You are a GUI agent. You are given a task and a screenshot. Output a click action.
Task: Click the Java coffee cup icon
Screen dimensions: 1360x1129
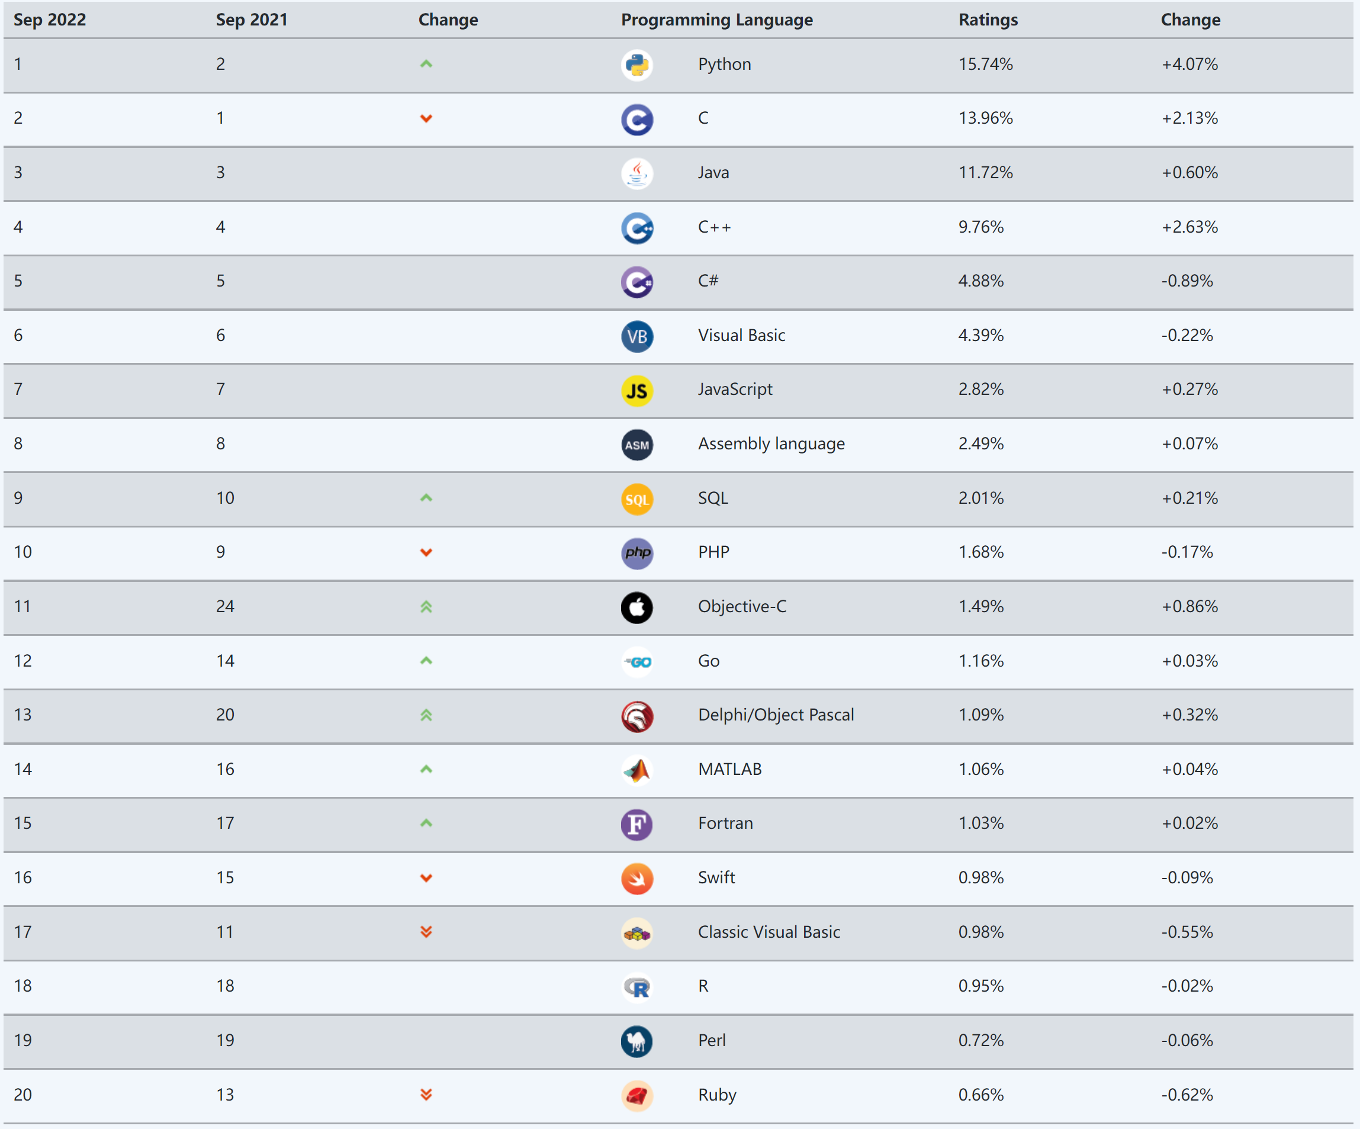pos(636,173)
